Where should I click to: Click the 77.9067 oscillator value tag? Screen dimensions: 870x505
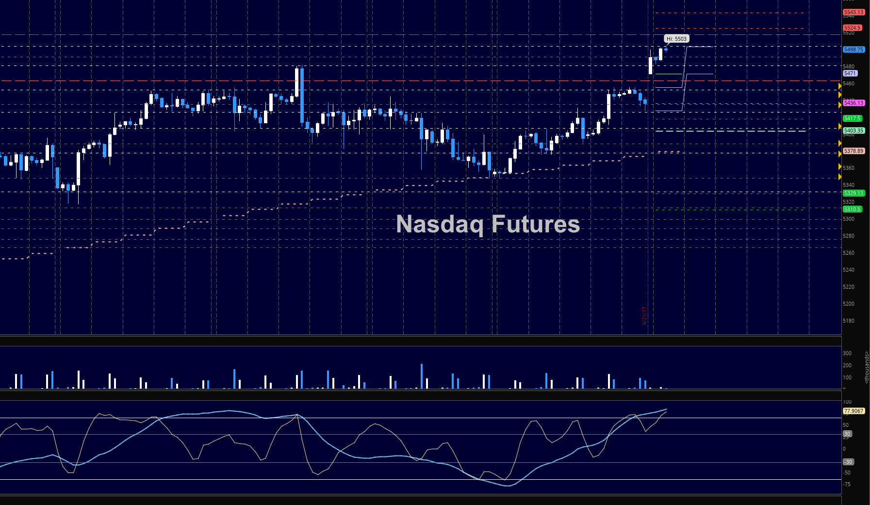coord(854,411)
